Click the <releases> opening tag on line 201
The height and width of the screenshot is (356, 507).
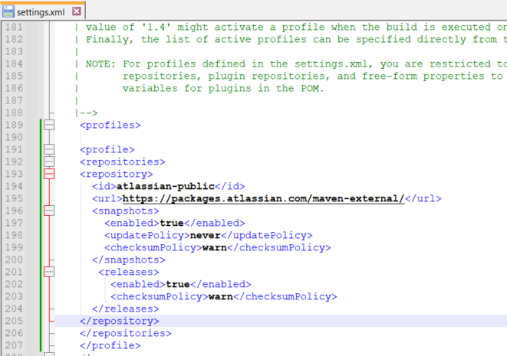pos(129,272)
